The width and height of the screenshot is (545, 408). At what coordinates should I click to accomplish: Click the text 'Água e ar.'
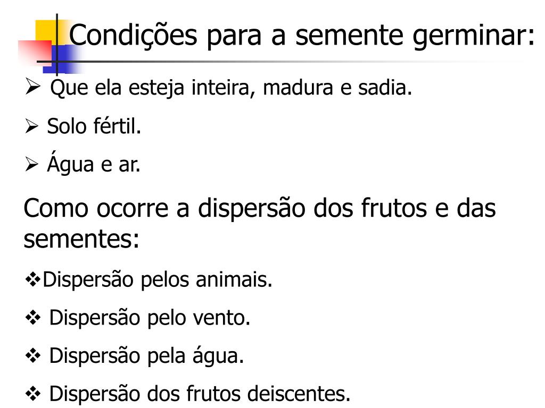click(94, 166)
